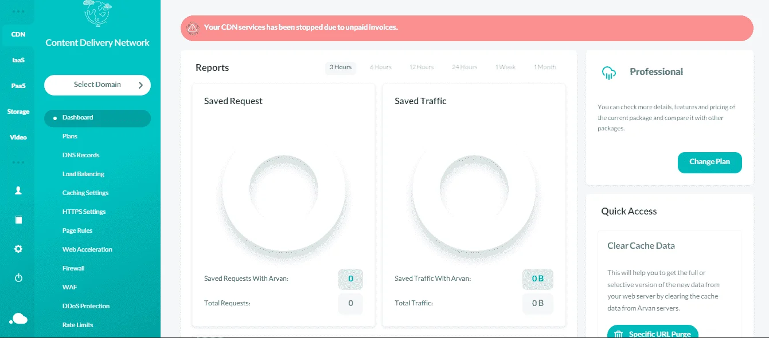Open the Firewall page
This screenshot has height=338, width=769.
pos(73,268)
